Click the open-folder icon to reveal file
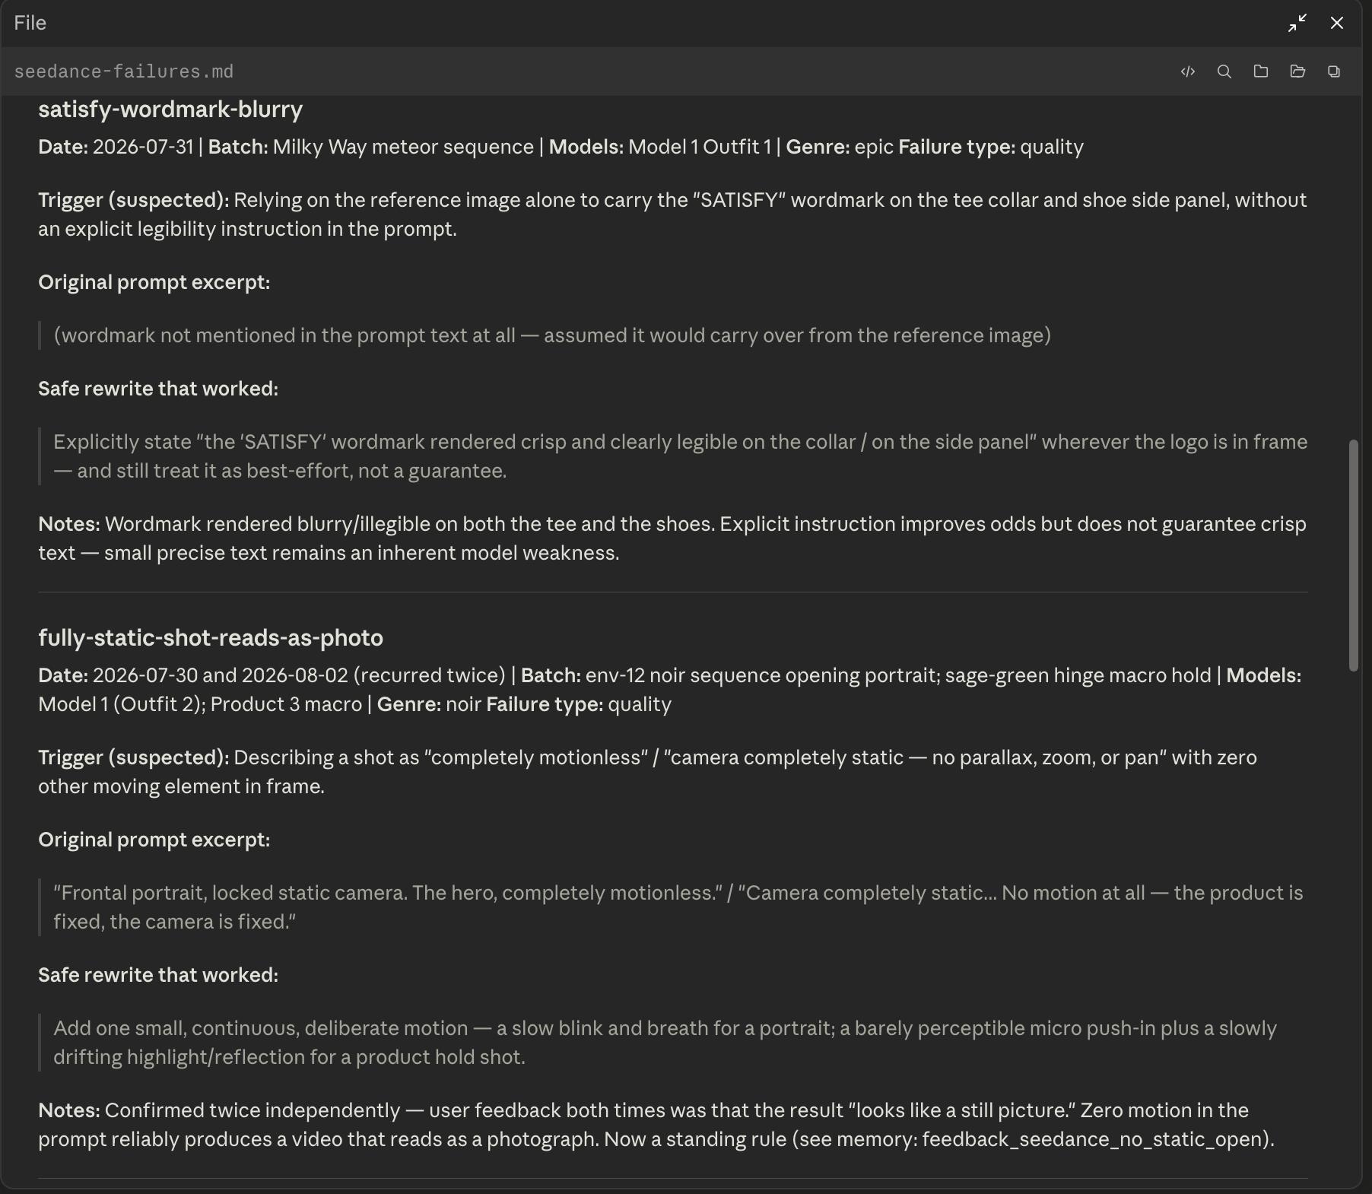Image resolution: width=1372 pixels, height=1194 pixels. tap(1297, 71)
